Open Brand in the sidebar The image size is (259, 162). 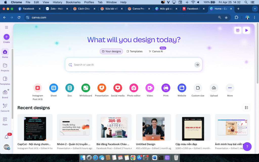5,94
